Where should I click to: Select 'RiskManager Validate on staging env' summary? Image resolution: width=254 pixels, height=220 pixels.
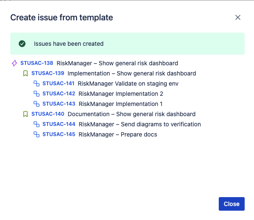(x=128, y=84)
